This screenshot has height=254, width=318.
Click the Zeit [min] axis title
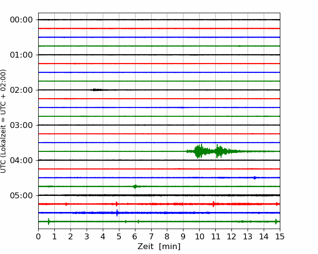tap(159, 247)
